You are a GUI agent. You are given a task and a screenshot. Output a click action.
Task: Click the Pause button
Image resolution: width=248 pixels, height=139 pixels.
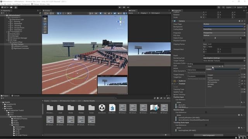point(124,7)
